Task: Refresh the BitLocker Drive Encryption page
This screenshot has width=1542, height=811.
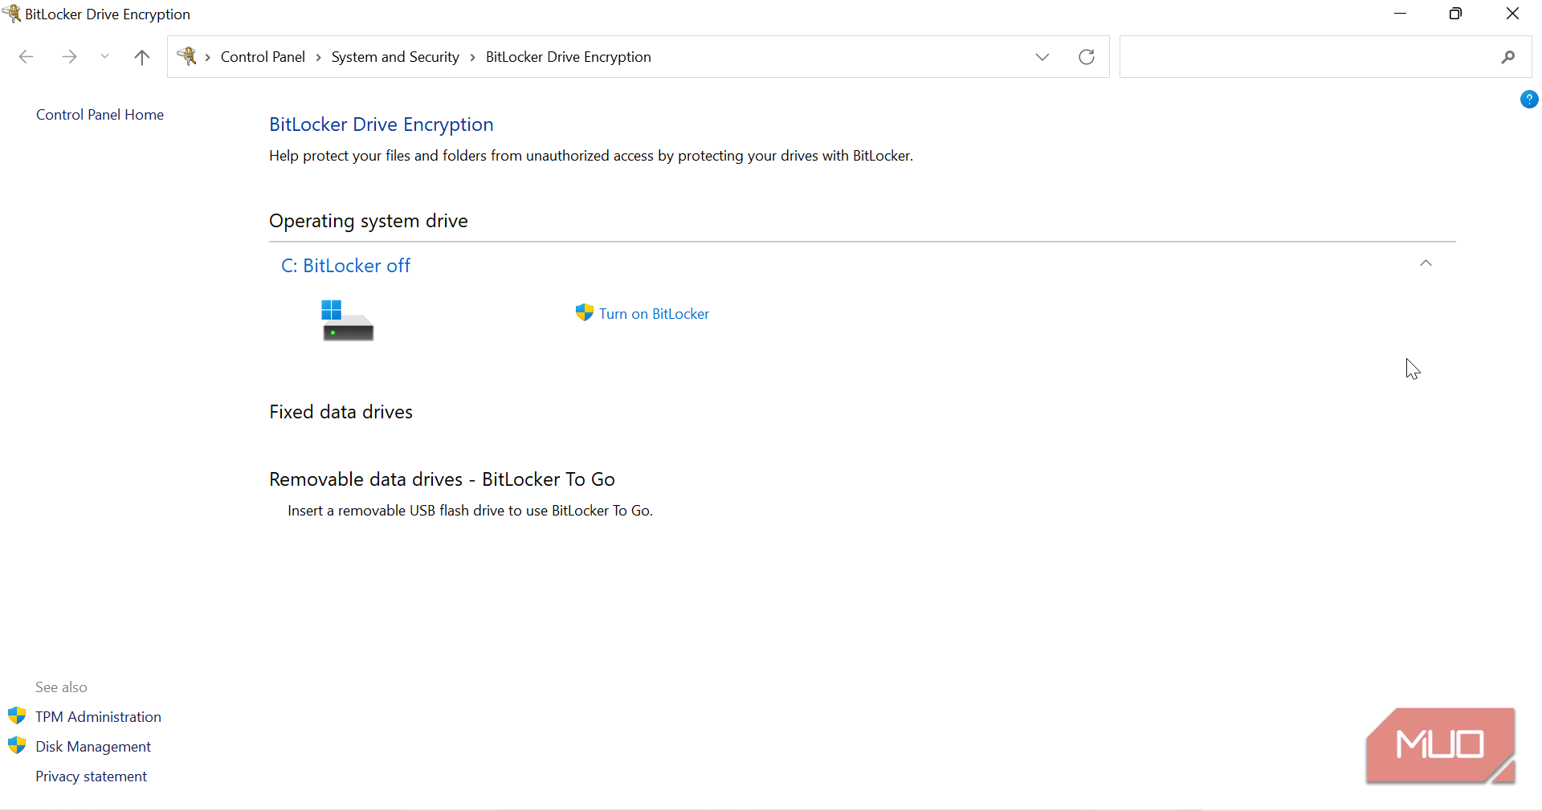Action: coord(1087,57)
